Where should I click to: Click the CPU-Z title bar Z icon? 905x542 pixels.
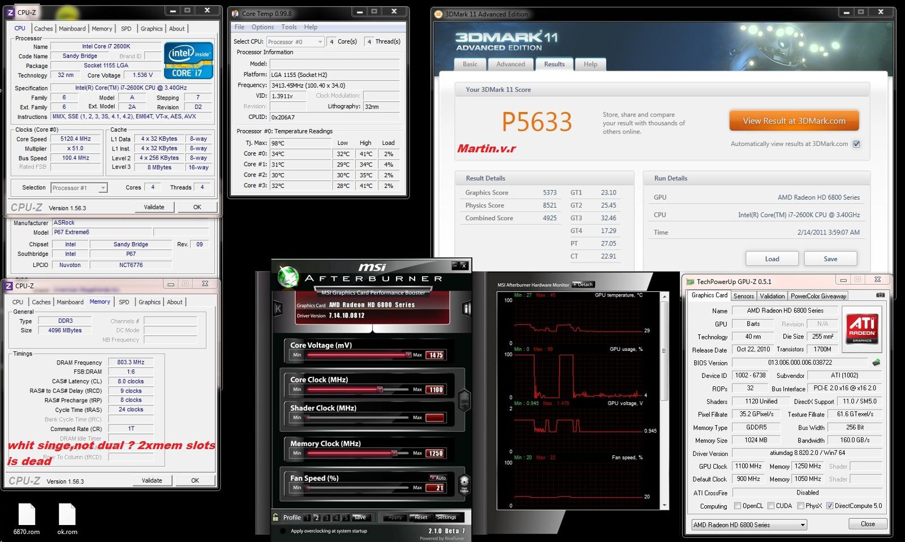pos(10,12)
